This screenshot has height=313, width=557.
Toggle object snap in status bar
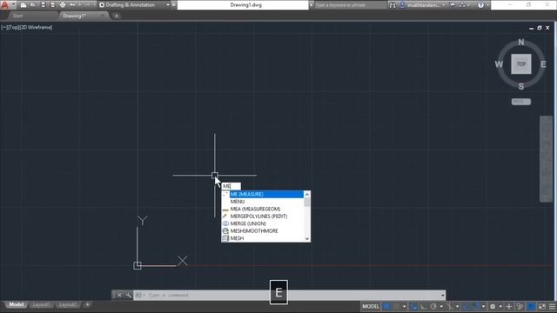click(x=476, y=306)
